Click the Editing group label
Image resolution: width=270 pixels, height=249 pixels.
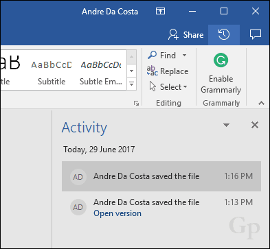(168, 103)
